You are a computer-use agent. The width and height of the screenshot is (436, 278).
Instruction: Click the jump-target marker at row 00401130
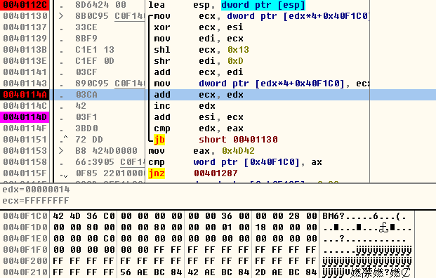click(x=61, y=16)
